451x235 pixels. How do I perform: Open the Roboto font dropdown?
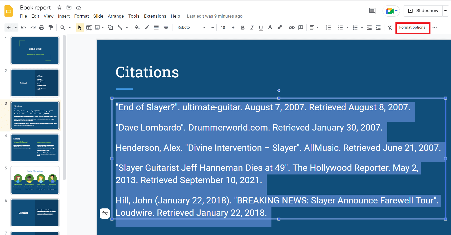[191, 27]
